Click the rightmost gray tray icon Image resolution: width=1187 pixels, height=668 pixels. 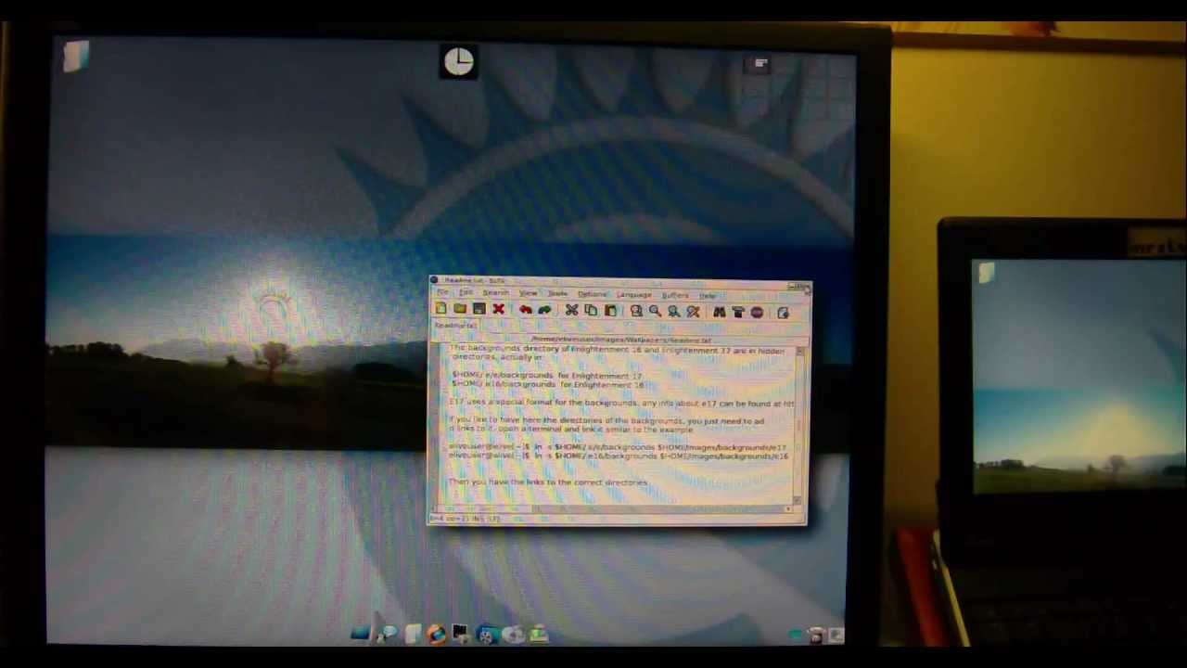[x=836, y=636]
